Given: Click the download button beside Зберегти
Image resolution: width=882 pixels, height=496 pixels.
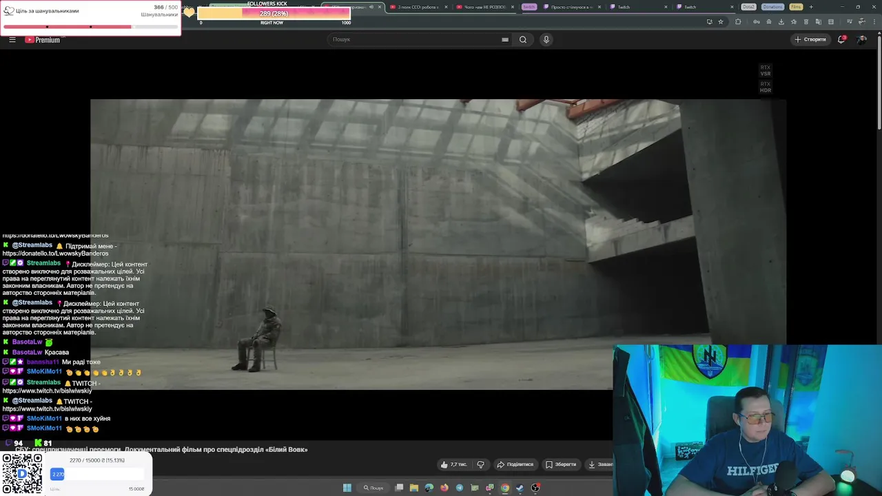Looking at the screenshot, I should 599,464.
